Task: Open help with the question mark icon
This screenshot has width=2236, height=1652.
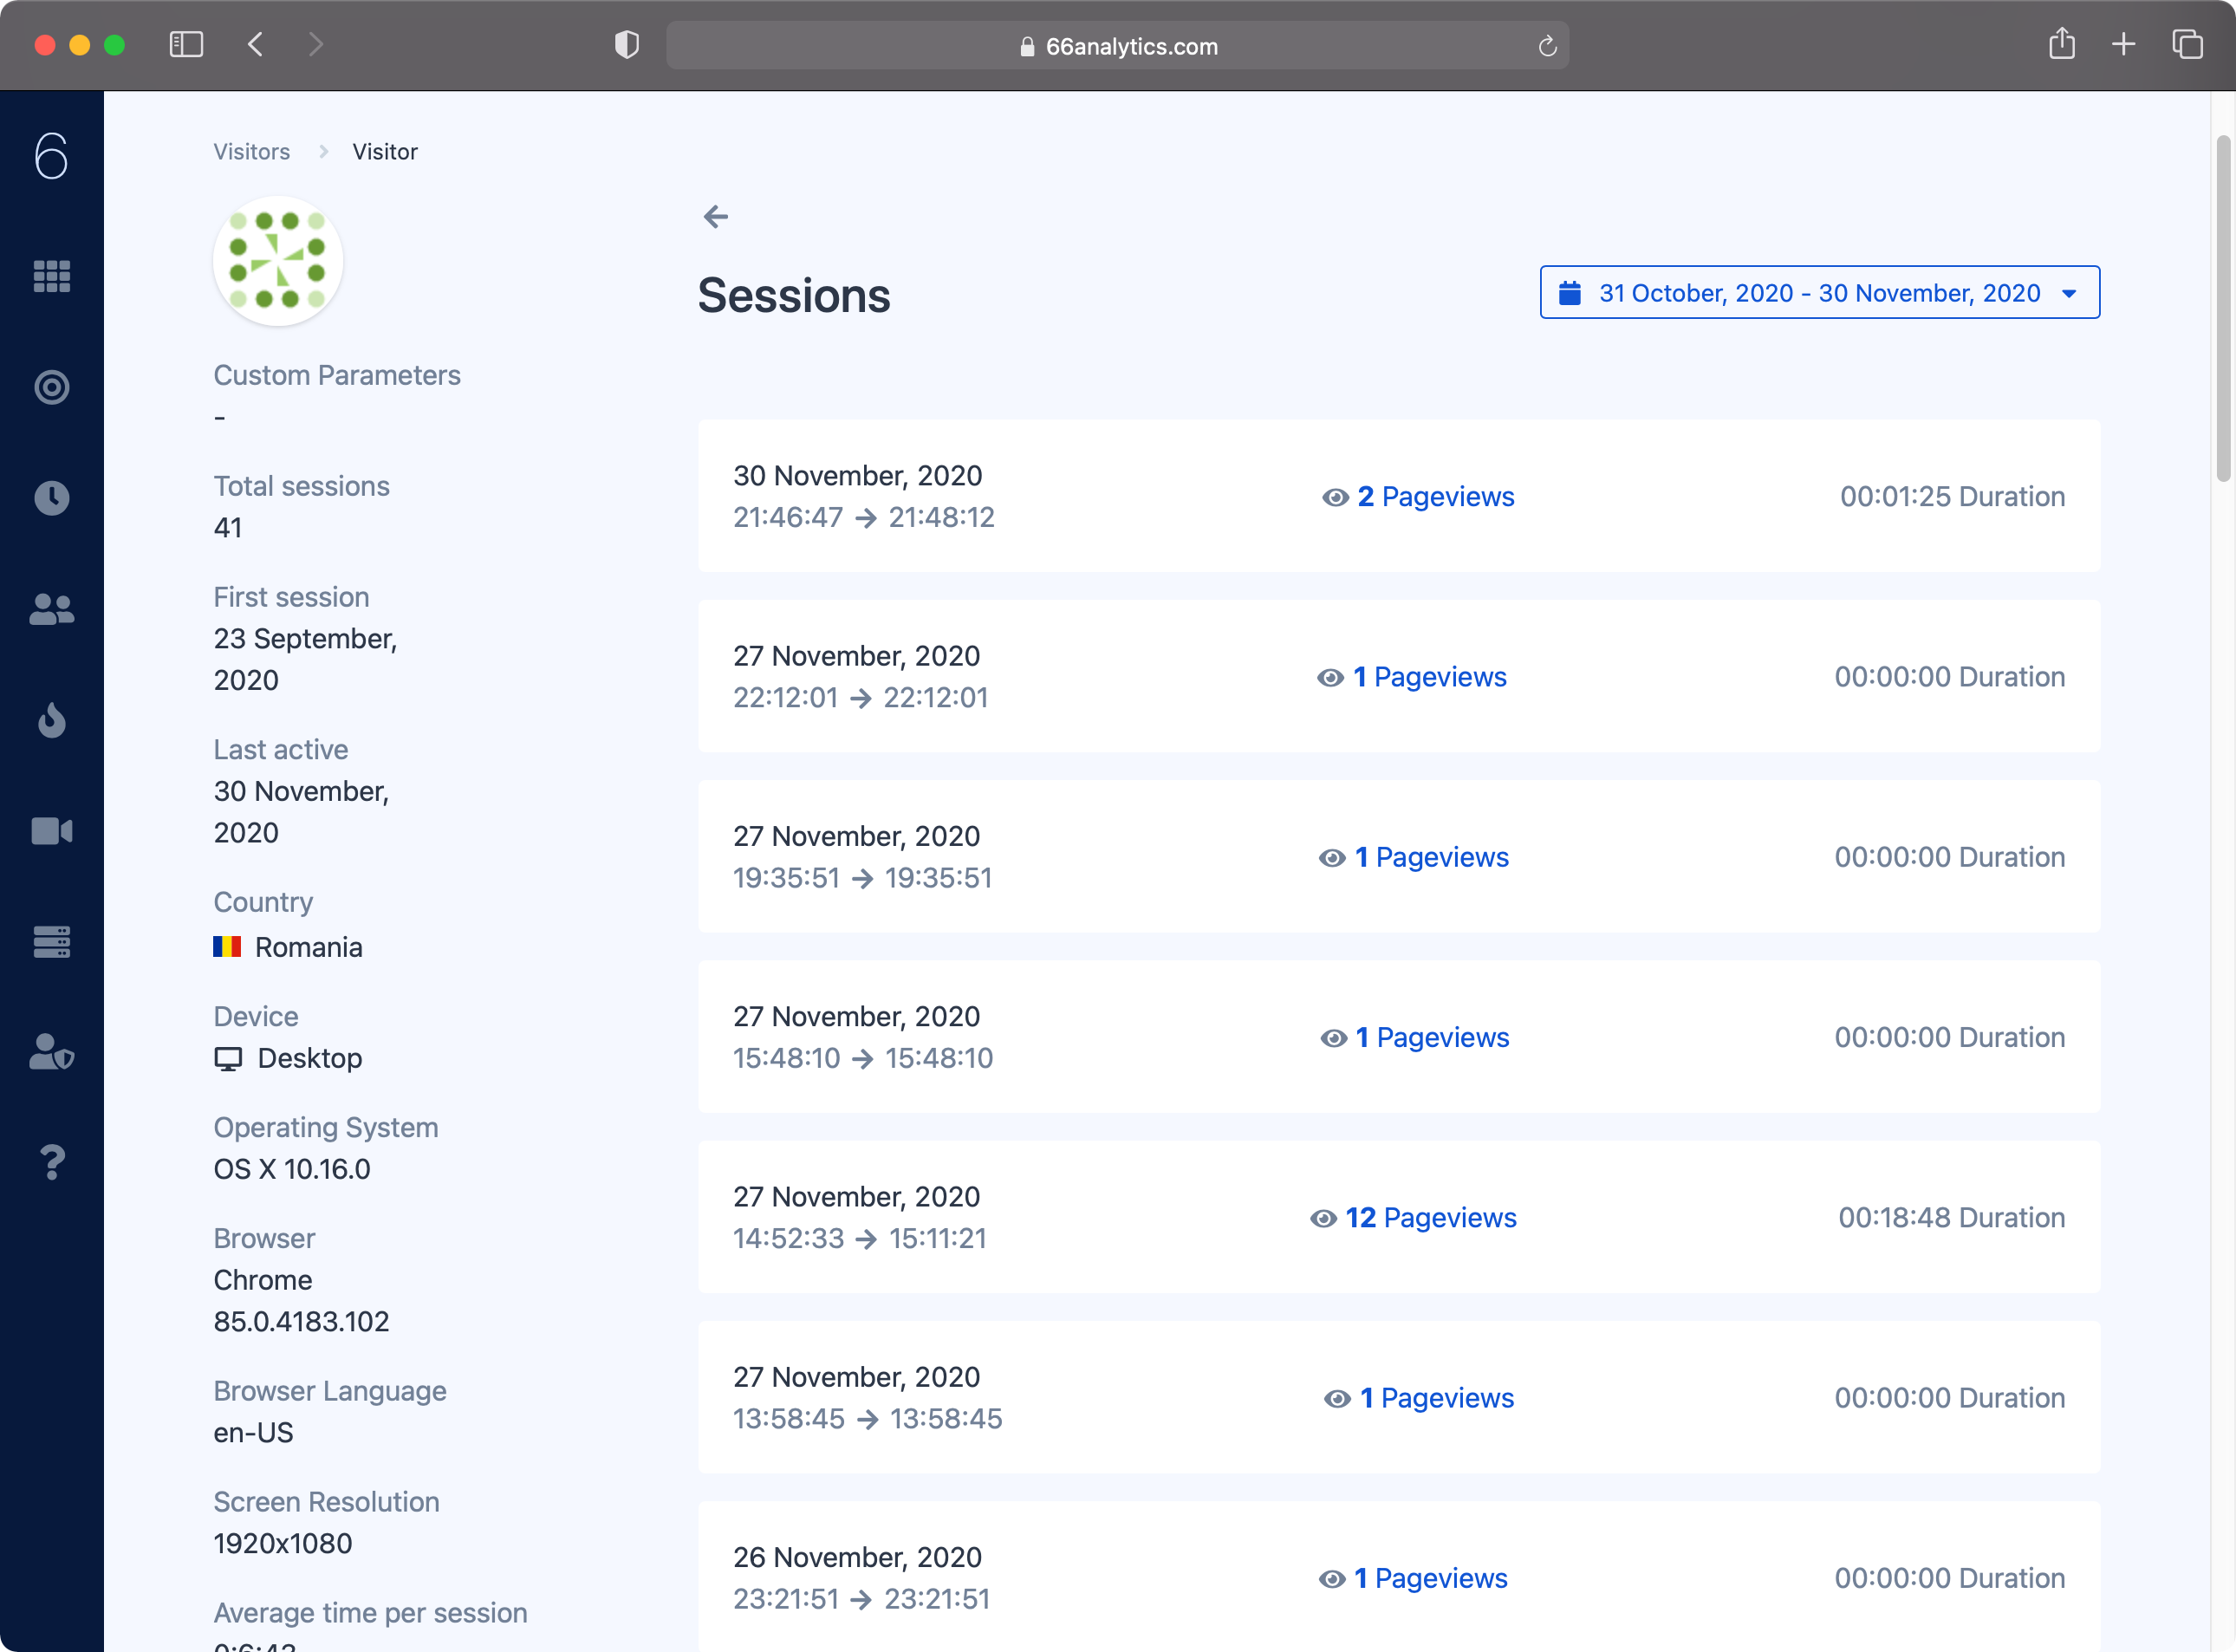Action: (x=51, y=1161)
